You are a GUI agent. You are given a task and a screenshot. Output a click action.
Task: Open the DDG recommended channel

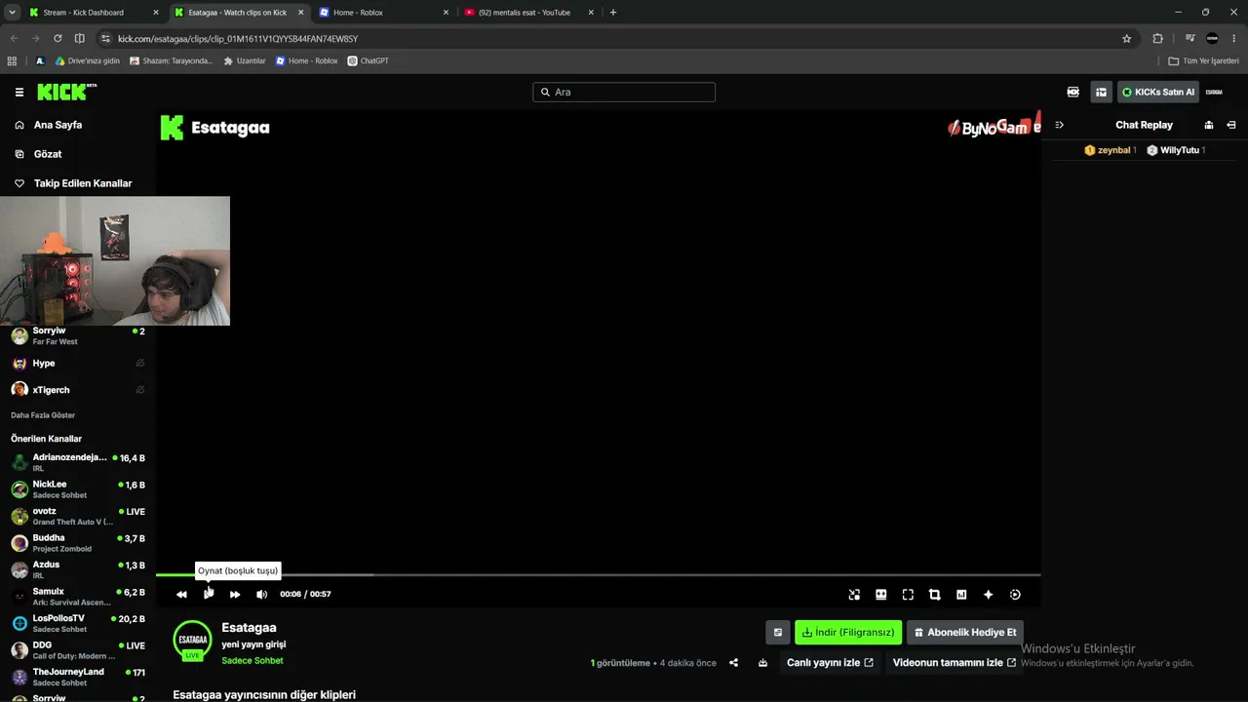[x=78, y=650]
